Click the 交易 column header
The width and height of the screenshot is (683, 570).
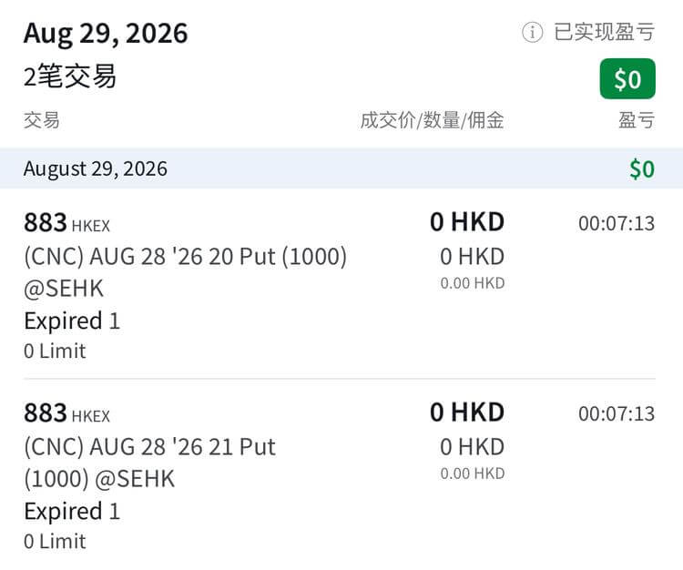pyautogui.click(x=42, y=120)
